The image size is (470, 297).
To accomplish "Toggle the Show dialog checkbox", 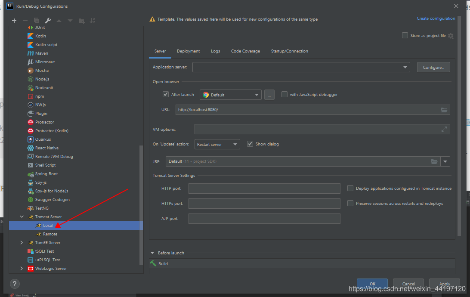I will 250,144.
